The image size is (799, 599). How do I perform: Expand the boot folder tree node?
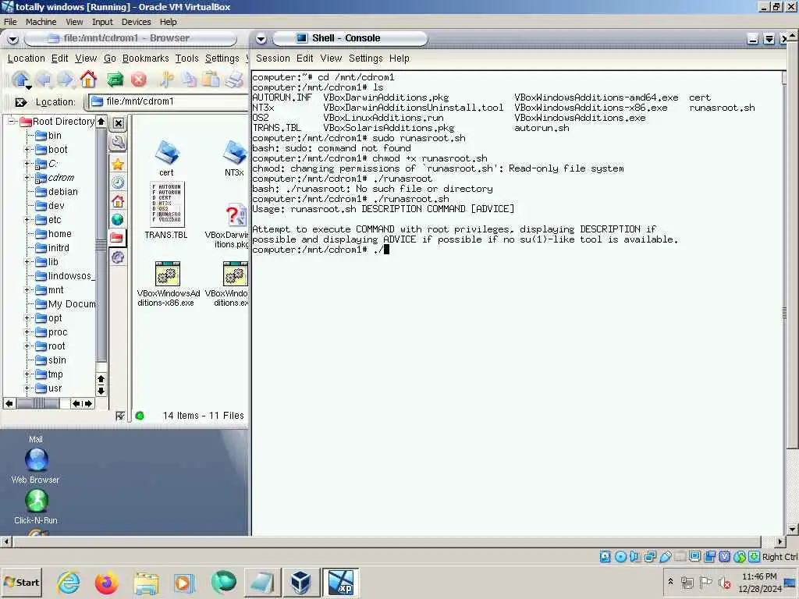click(27, 149)
